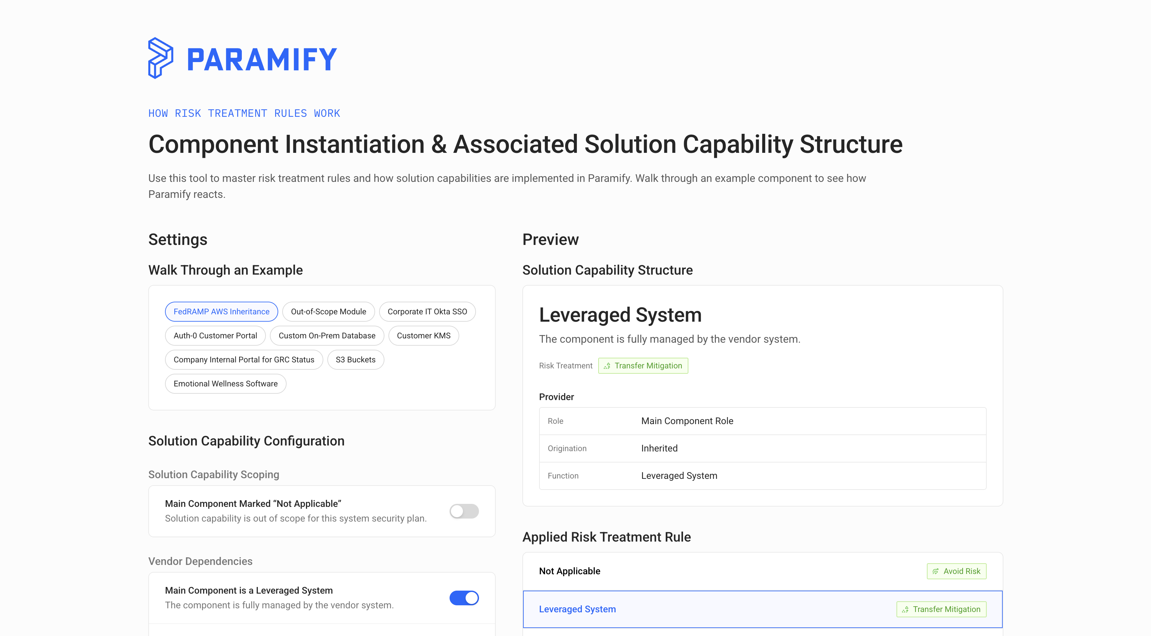Select the Leveraged System rule row
This screenshot has width=1151, height=636.
tap(763, 609)
